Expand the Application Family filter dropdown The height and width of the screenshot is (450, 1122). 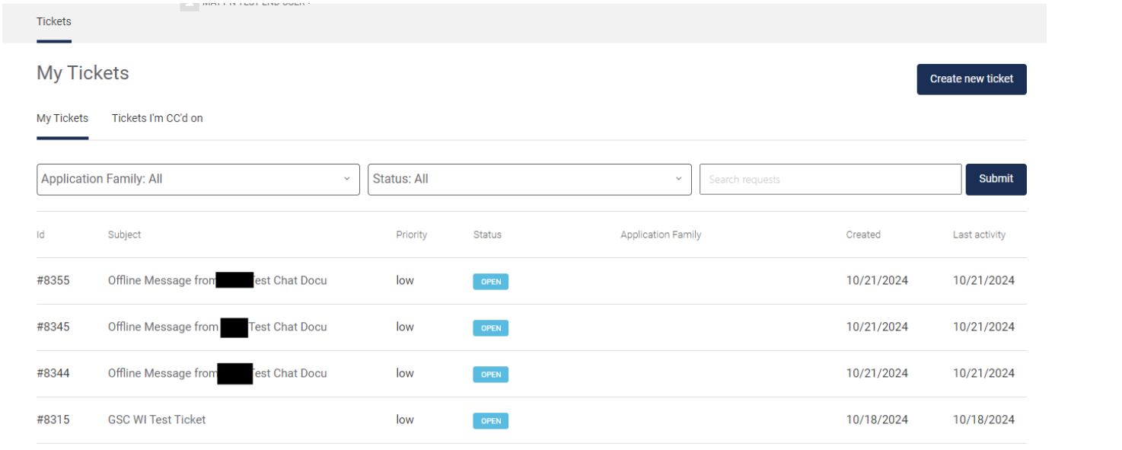[x=198, y=180]
